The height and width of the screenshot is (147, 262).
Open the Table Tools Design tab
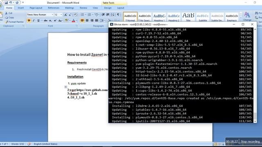108,8
